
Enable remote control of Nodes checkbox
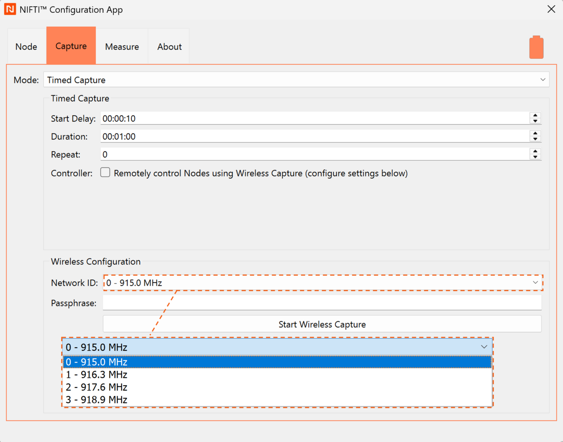tap(105, 172)
